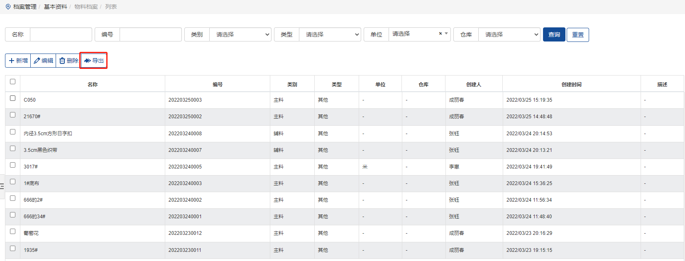
Task: Expand the 类型 dropdown filter
Action: pyautogui.click(x=330, y=34)
